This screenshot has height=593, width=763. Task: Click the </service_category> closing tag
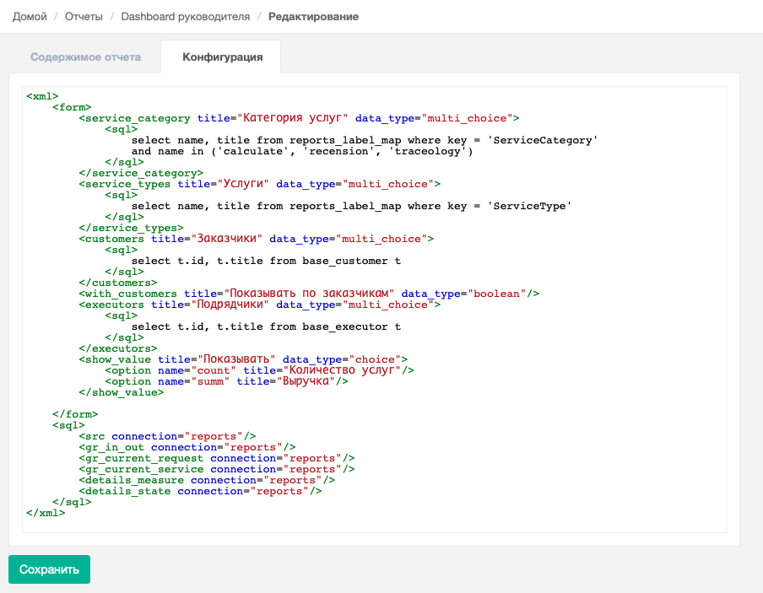tap(141, 173)
